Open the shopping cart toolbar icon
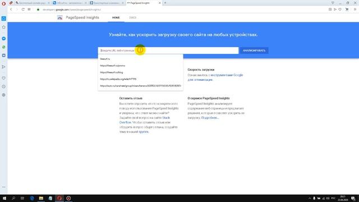The width and height of the screenshot is (359, 202). (347, 10)
